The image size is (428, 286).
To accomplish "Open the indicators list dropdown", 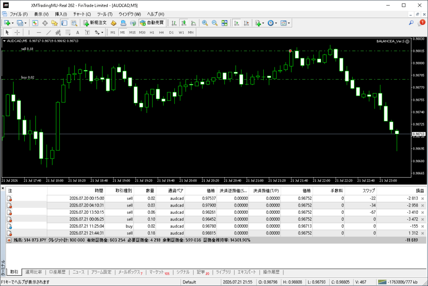I will (x=263, y=23).
